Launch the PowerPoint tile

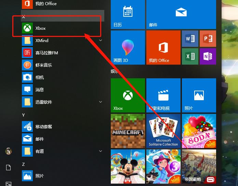208,39
